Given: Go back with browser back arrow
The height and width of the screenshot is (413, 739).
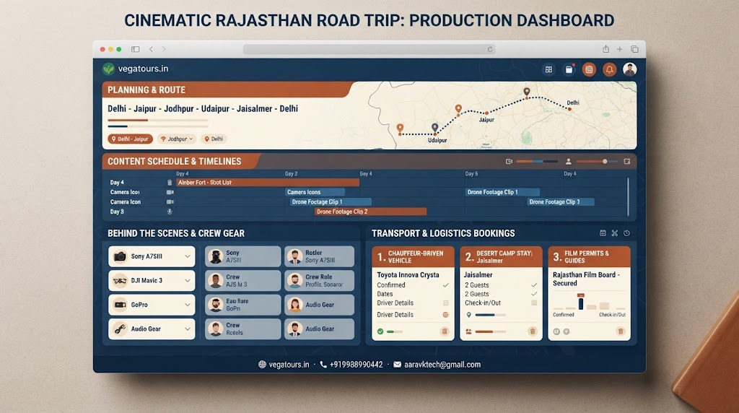Looking at the screenshot, I should (x=152, y=49).
